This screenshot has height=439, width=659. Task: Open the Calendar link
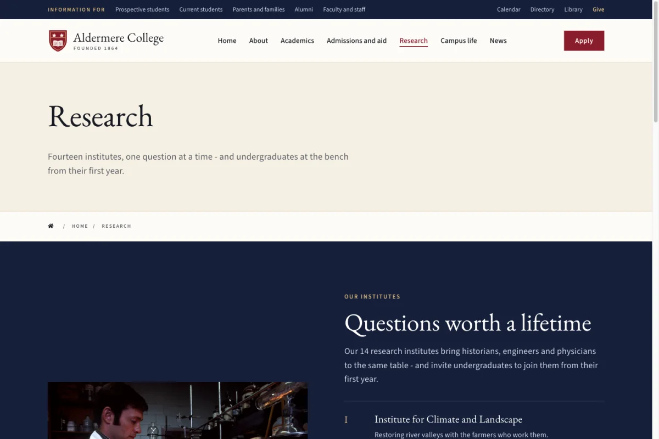click(509, 9)
